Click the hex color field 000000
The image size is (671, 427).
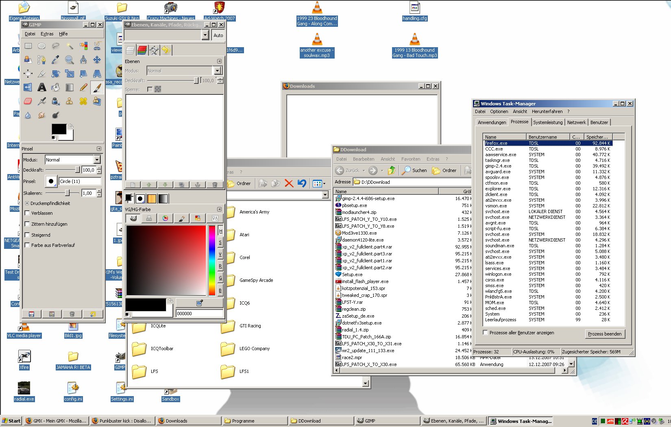(x=199, y=314)
